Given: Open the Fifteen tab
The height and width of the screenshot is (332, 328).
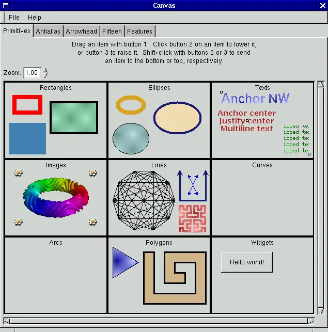Looking at the screenshot, I should (x=112, y=31).
